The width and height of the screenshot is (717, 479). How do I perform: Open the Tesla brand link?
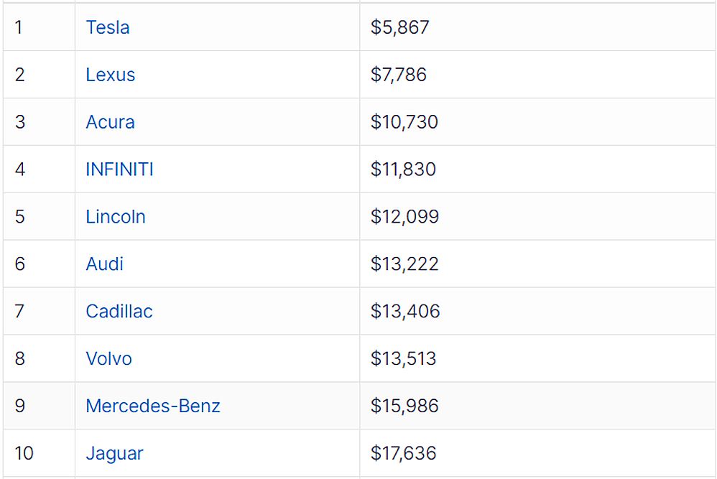coord(108,27)
